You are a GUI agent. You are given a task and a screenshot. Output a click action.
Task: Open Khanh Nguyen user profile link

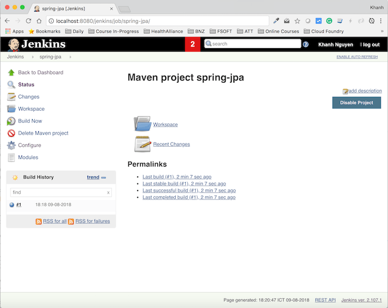click(335, 44)
